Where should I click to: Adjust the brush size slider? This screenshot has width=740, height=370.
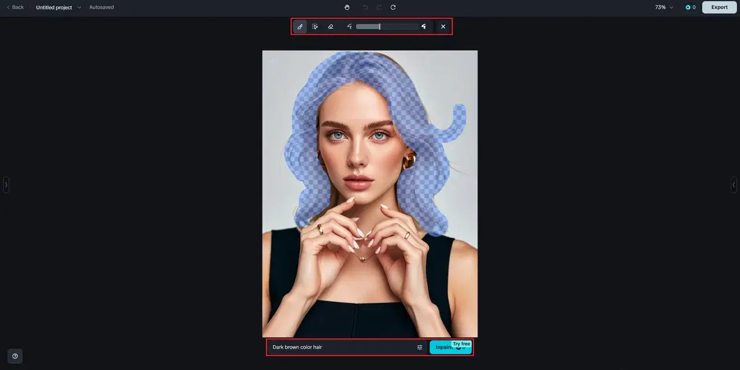(x=387, y=27)
